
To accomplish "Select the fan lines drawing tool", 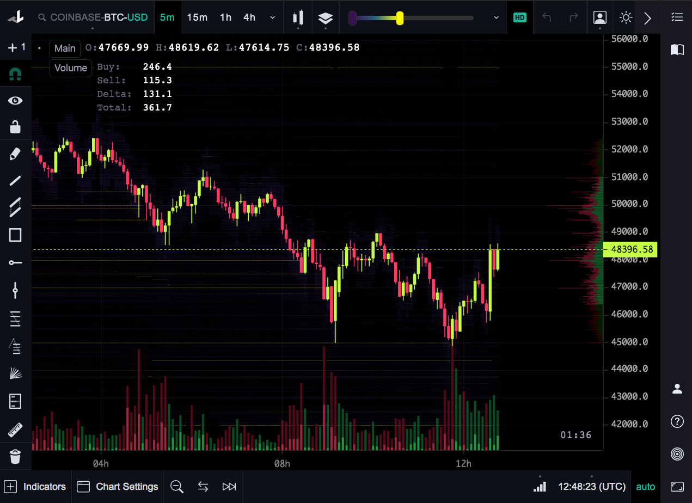I will tap(15, 373).
